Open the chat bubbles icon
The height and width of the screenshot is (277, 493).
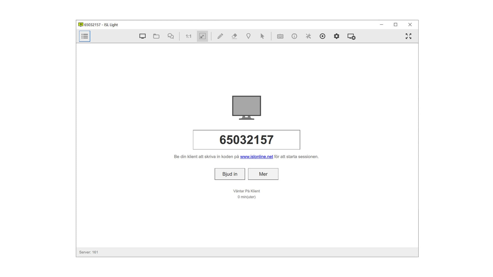click(x=170, y=36)
